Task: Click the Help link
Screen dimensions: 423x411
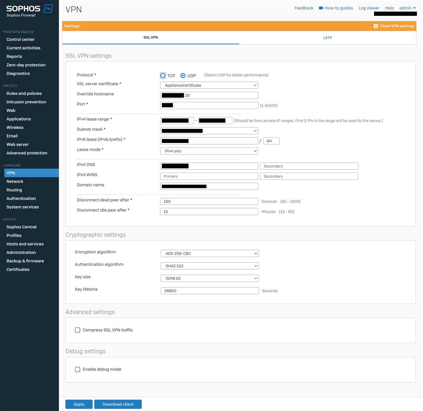Action: [389, 8]
